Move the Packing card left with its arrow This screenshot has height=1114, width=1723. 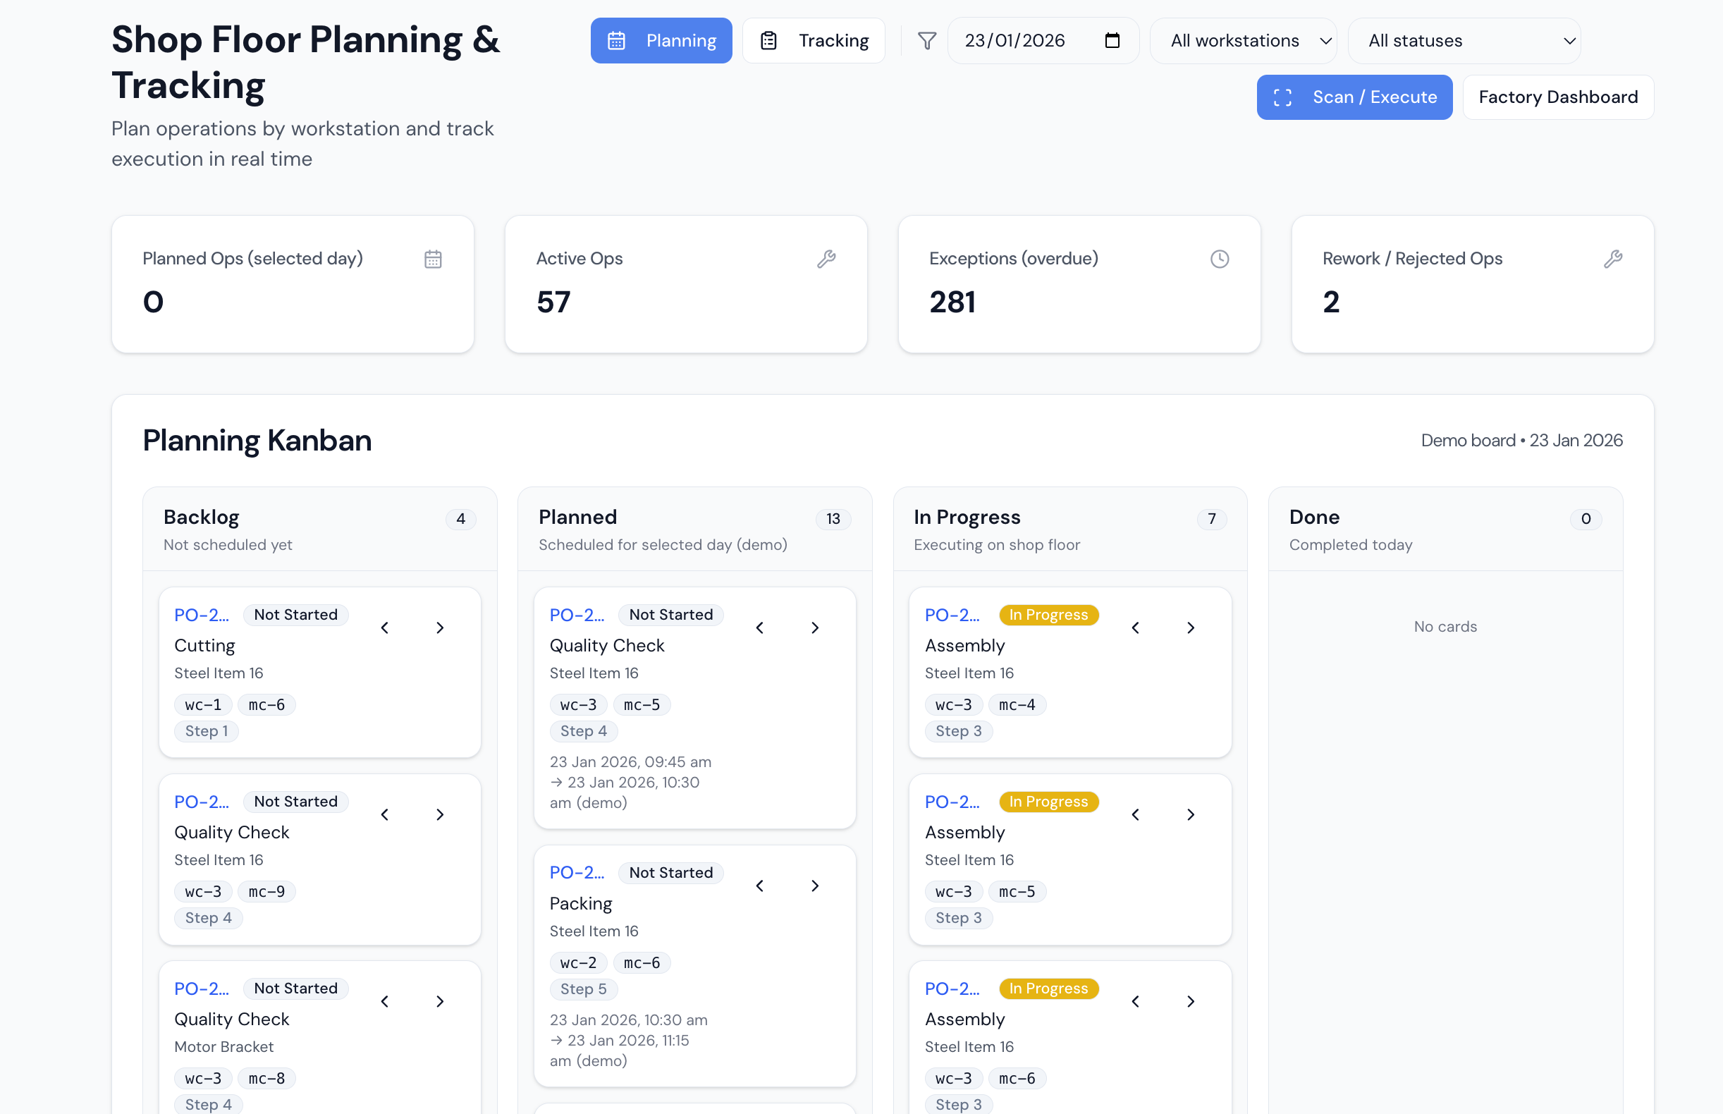[x=759, y=885]
